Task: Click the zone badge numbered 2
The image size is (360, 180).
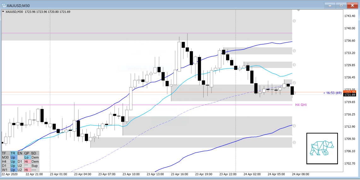Action: (x=294, y=82)
